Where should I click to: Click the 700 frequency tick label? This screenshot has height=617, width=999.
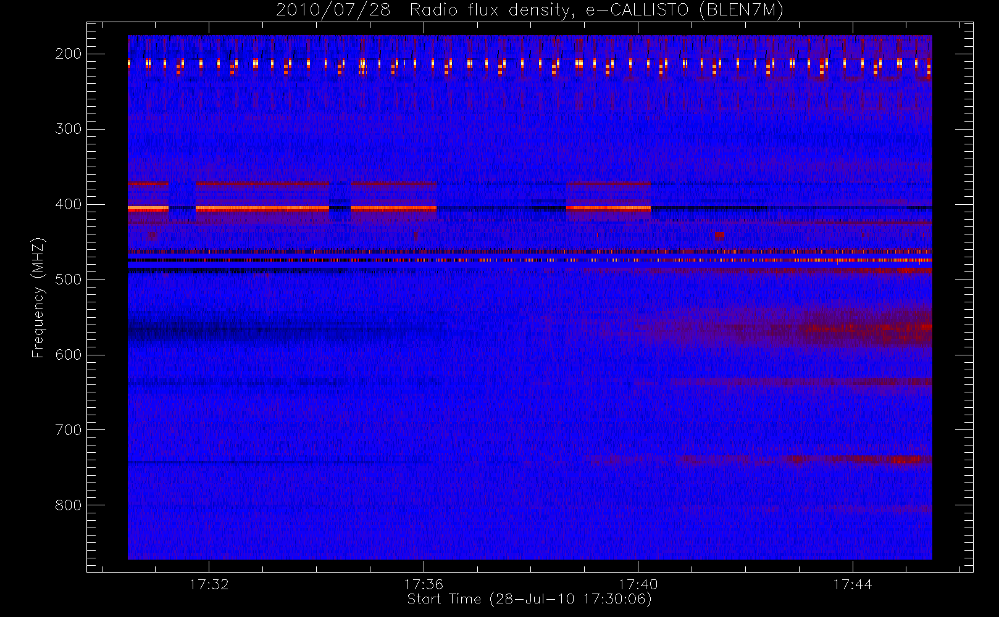point(69,430)
